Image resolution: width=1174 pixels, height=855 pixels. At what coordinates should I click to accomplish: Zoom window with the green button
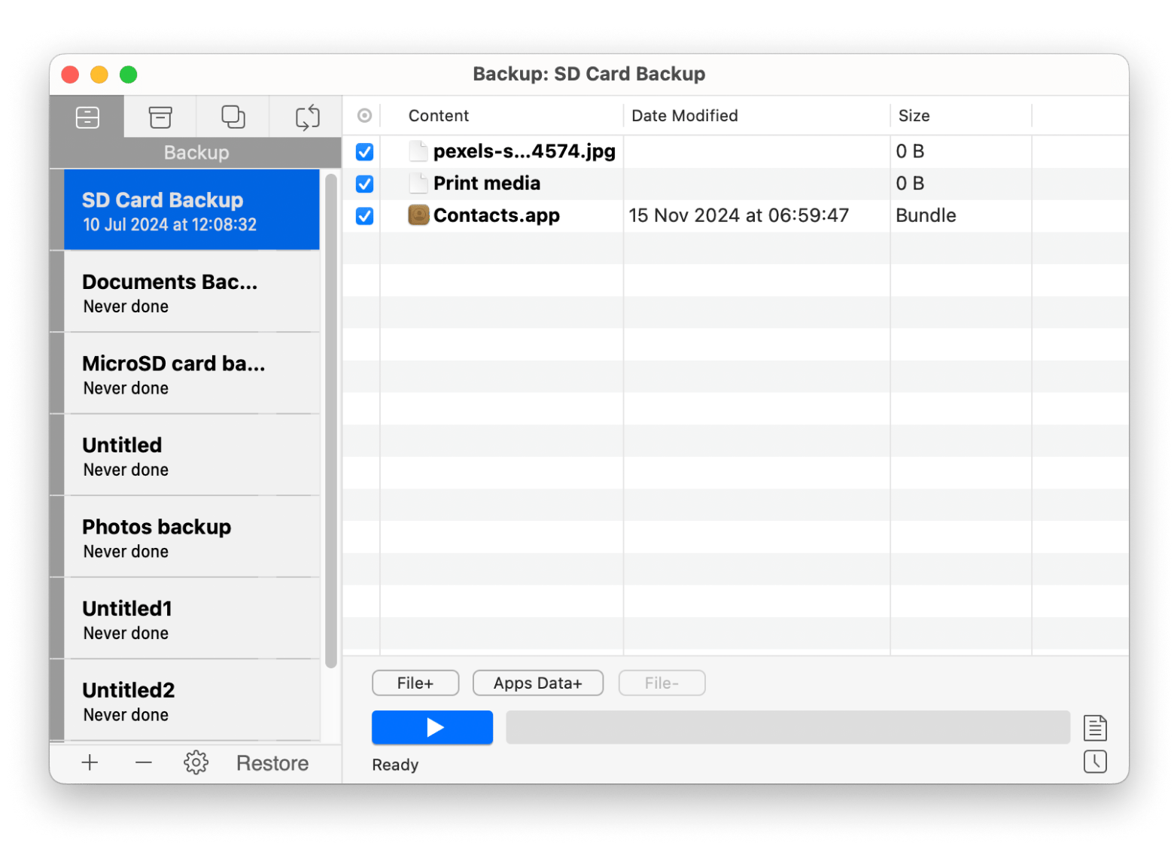(129, 75)
